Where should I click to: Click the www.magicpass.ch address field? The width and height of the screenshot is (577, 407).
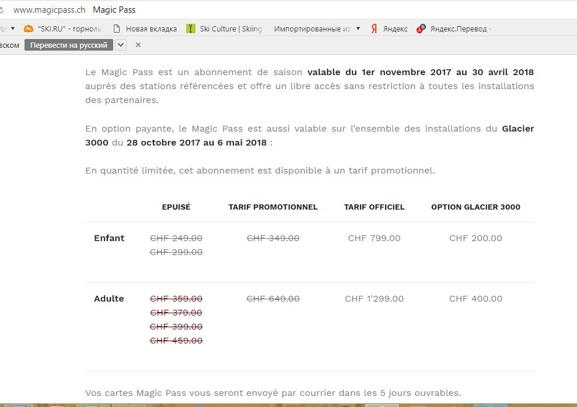click(49, 10)
